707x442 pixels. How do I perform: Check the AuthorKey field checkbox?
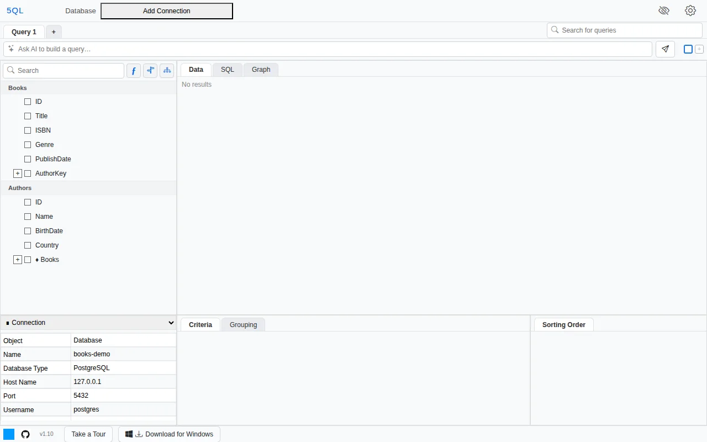coord(28,173)
